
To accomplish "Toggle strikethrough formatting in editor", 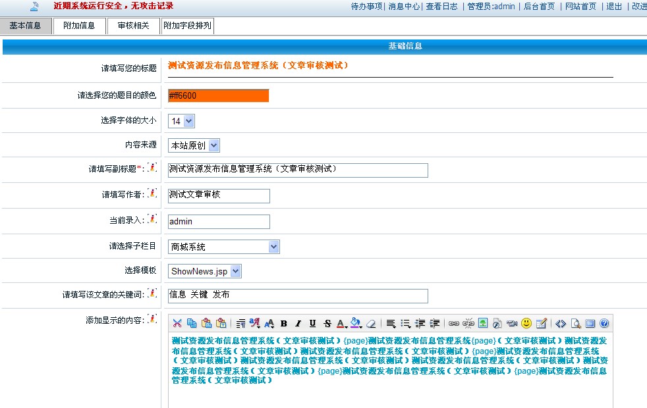I will 327,324.
